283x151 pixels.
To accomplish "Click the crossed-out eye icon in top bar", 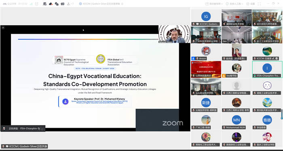I will 63,4.
